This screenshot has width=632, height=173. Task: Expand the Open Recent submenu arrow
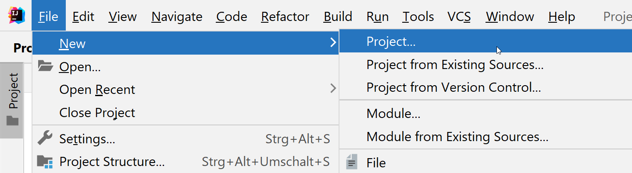click(333, 89)
